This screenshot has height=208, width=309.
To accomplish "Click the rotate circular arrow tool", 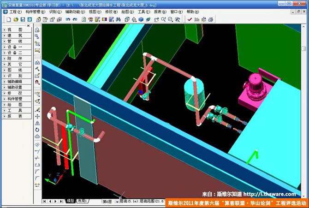I will coord(37,130).
